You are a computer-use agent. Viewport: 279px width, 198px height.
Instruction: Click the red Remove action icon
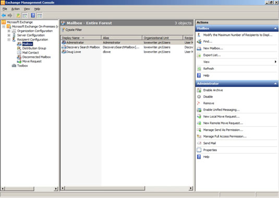[x=199, y=103]
